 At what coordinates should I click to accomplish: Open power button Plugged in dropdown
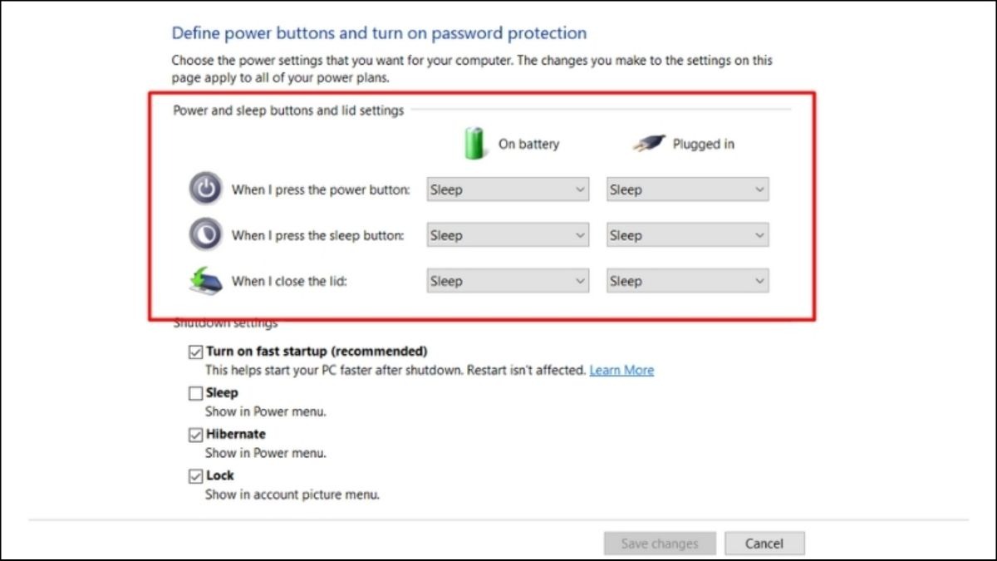(687, 189)
